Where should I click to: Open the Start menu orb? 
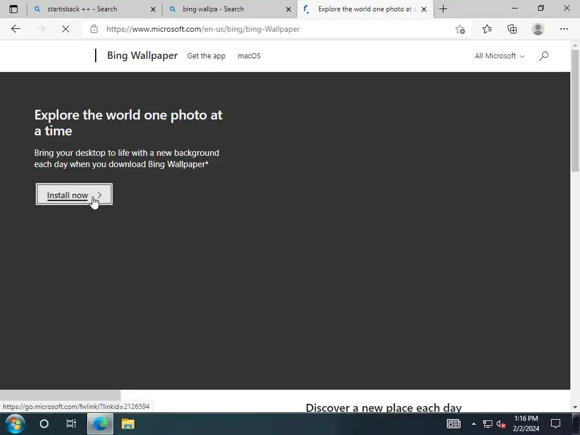click(x=15, y=424)
